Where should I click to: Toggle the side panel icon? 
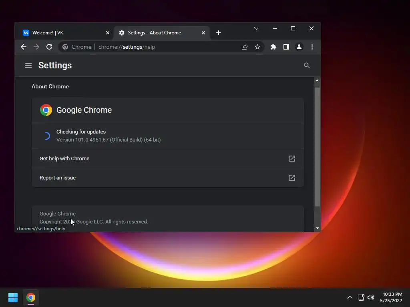point(286,47)
